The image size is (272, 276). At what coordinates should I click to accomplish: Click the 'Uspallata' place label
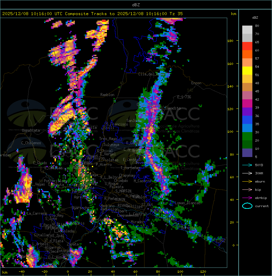pyautogui.click(x=31, y=130)
